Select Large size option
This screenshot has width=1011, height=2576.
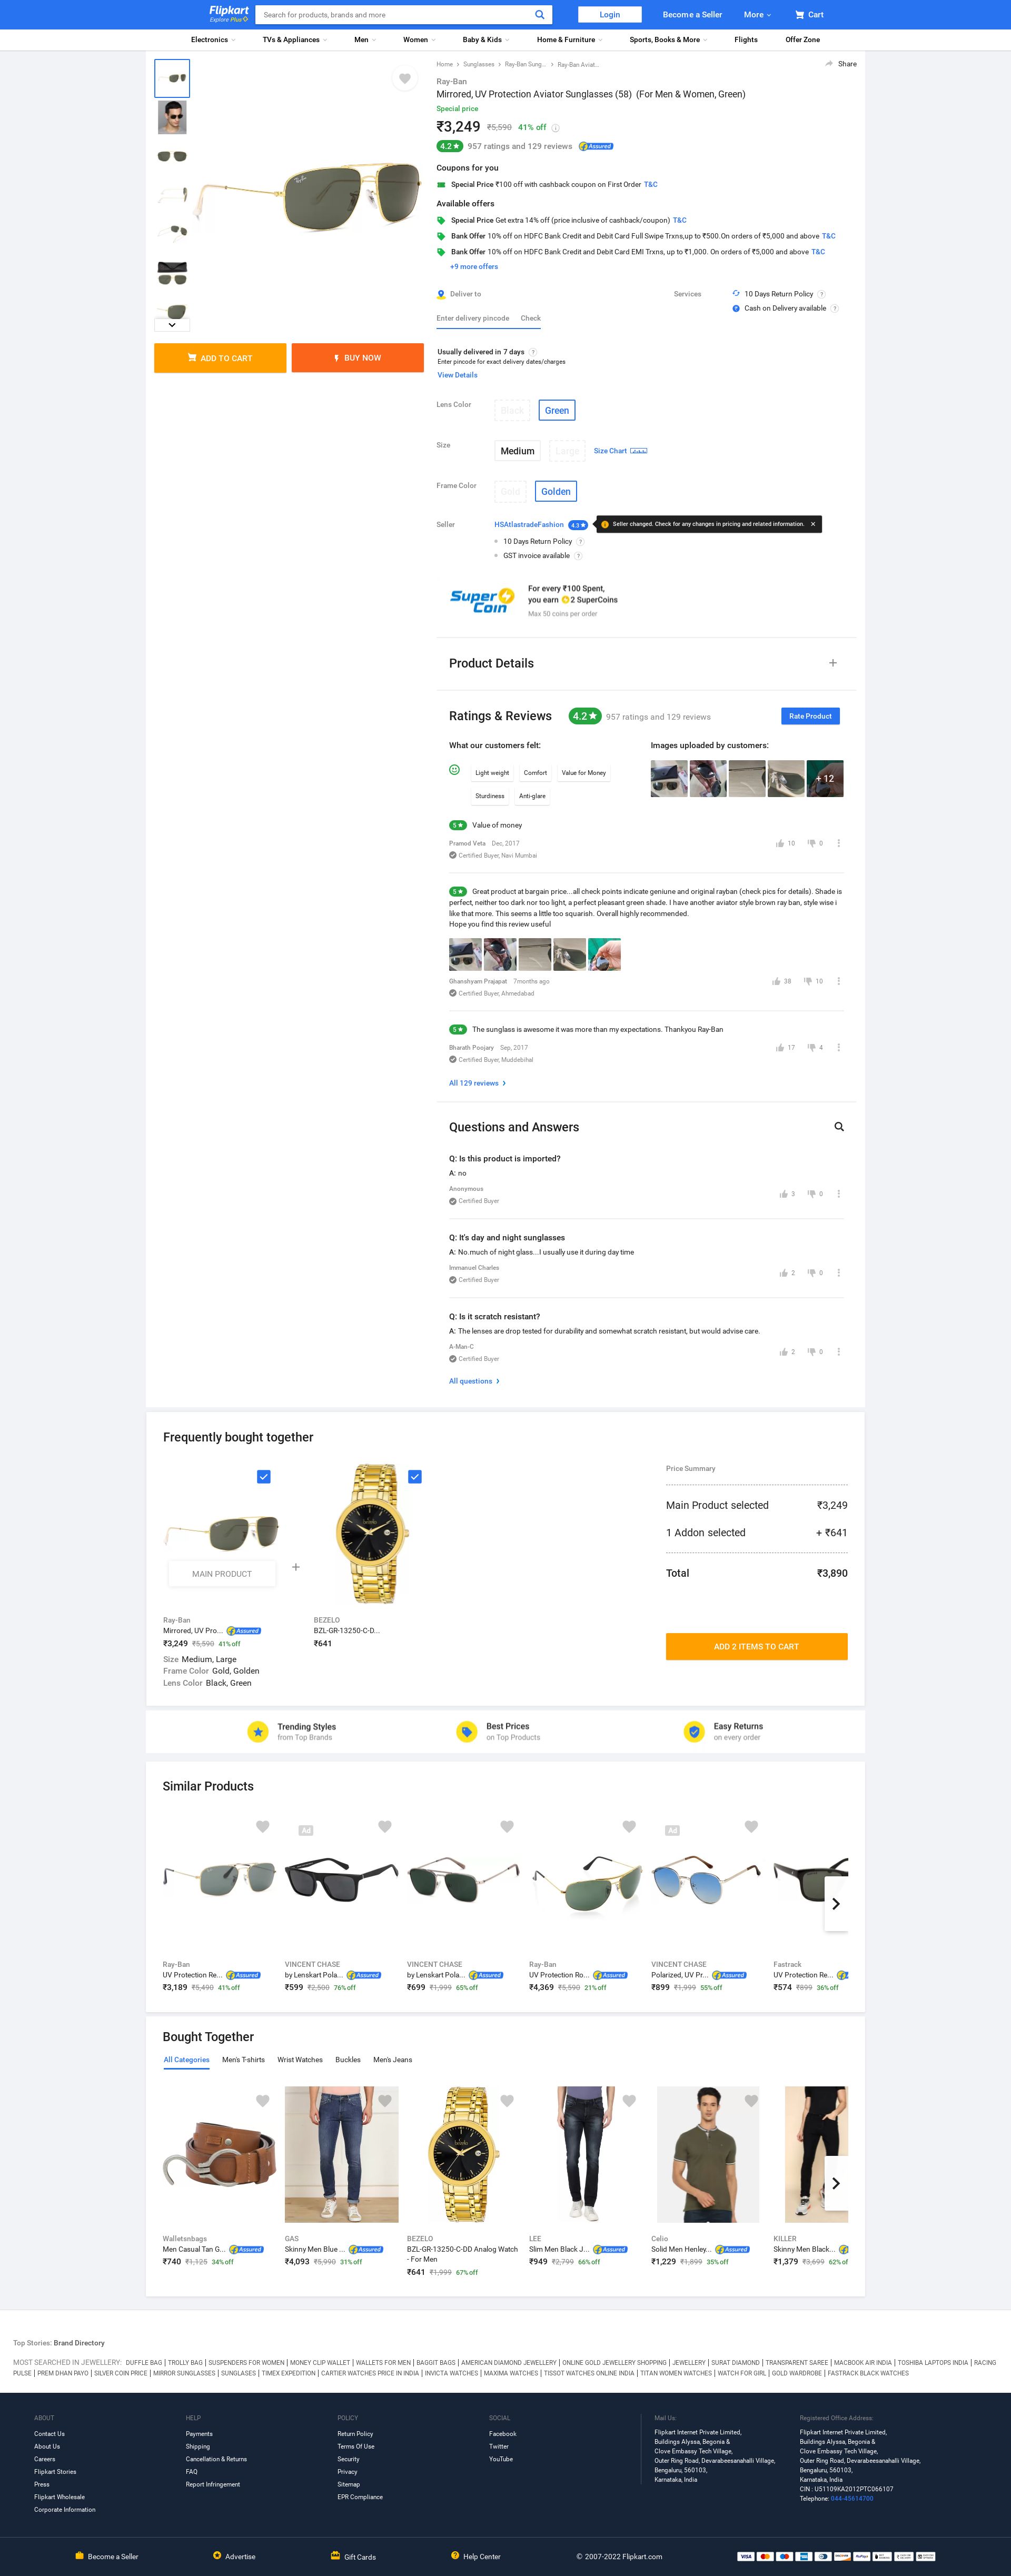567,451
